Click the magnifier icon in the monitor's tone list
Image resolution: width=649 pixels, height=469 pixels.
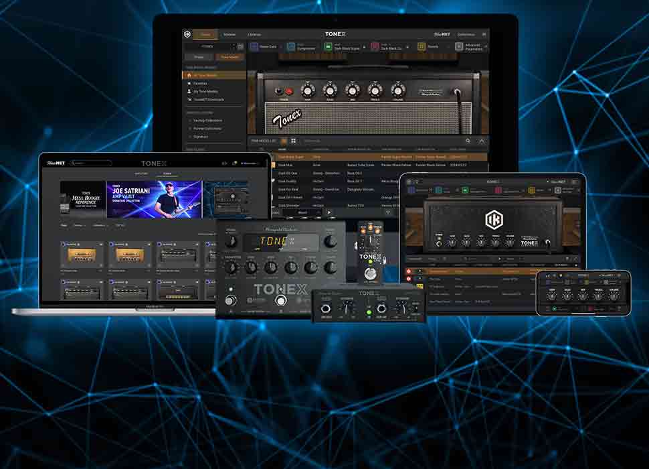pos(468,141)
